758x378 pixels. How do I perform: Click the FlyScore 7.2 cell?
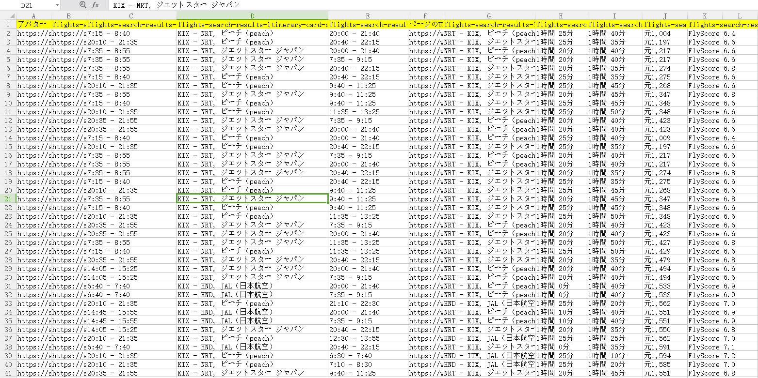pos(711,356)
